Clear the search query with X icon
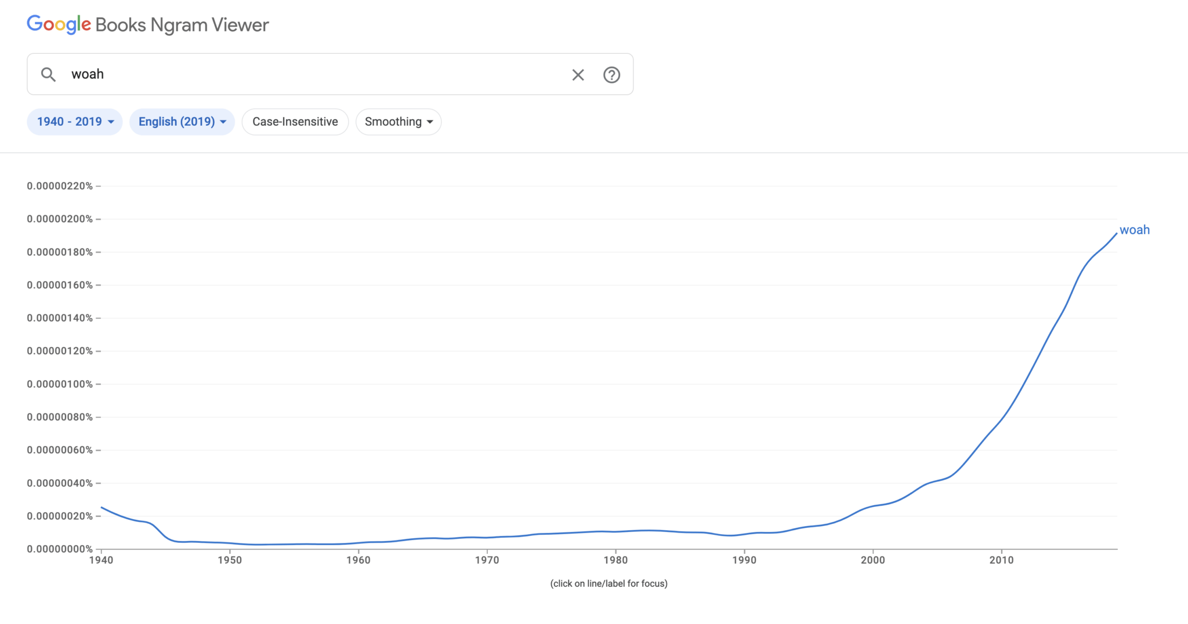Image resolution: width=1188 pixels, height=624 pixels. click(578, 75)
